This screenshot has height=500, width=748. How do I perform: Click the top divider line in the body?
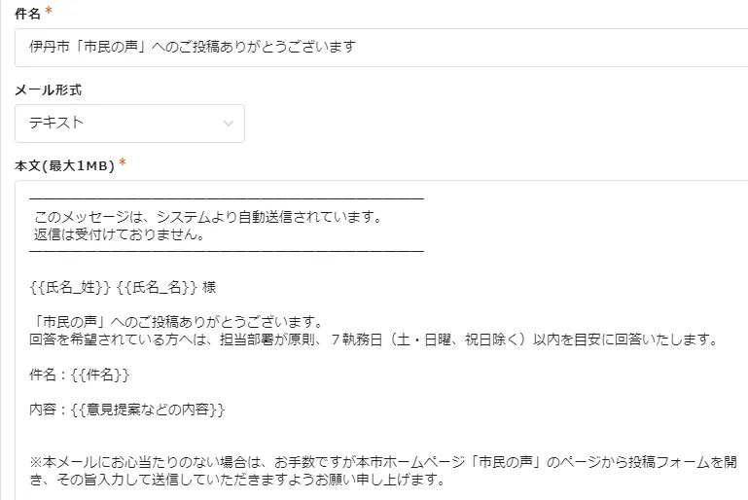tap(227, 199)
